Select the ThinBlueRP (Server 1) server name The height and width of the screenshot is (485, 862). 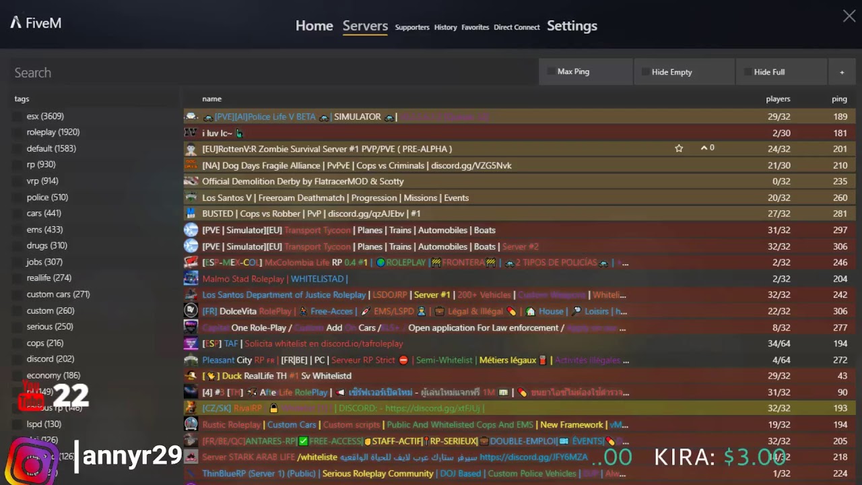pyautogui.click(x=414, y=474)
